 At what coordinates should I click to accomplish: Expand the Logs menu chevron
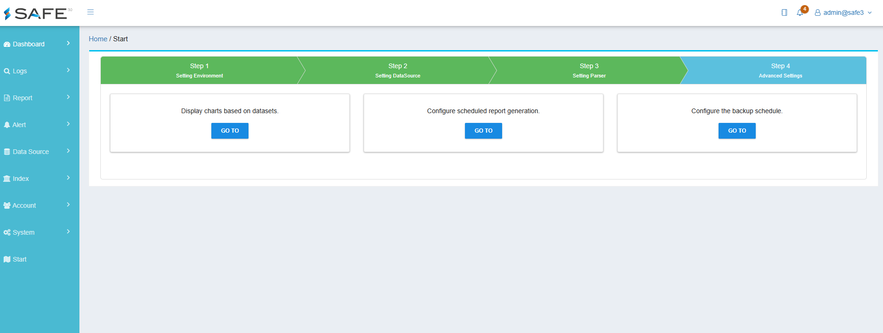click(68, 70)
